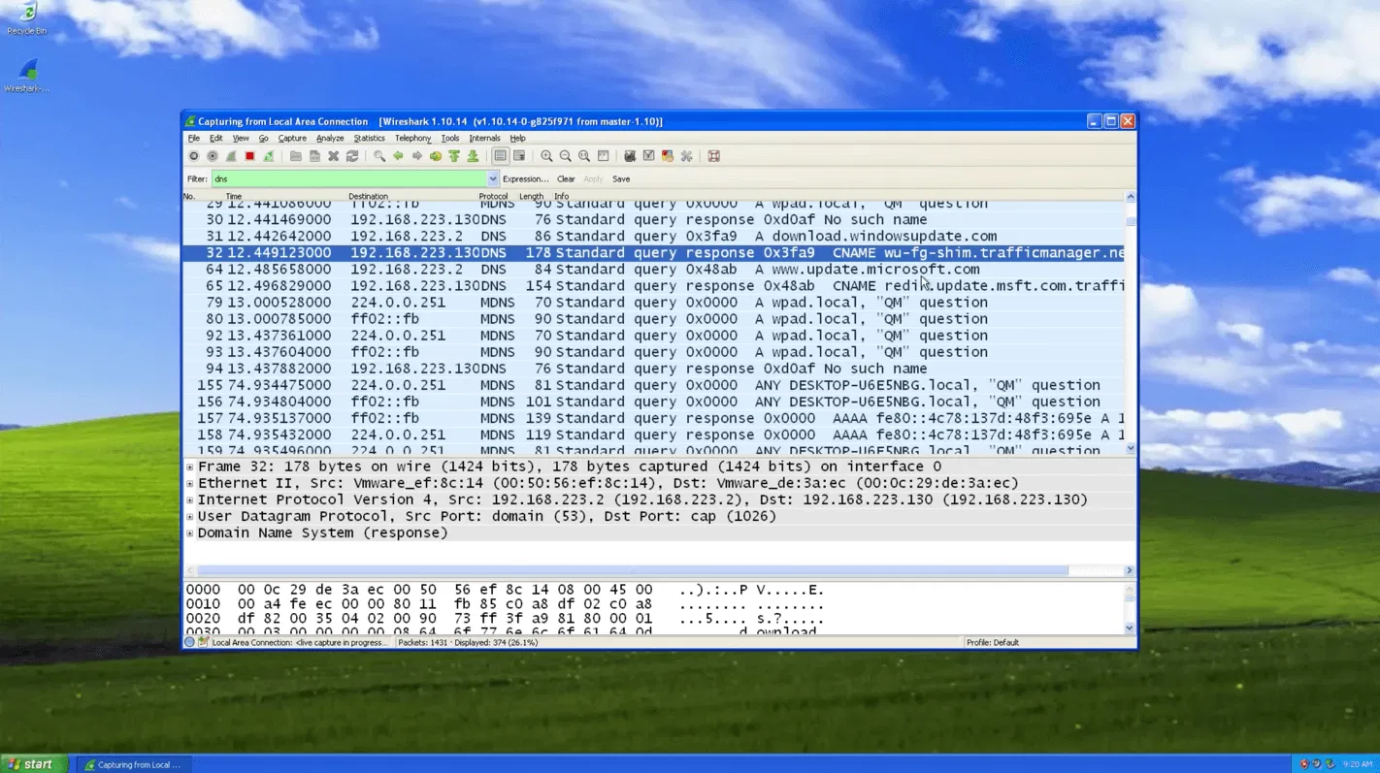The height and width of the screenshot is (773, 1380).
Task: Clear the display filter
Action: click(566, 179)
